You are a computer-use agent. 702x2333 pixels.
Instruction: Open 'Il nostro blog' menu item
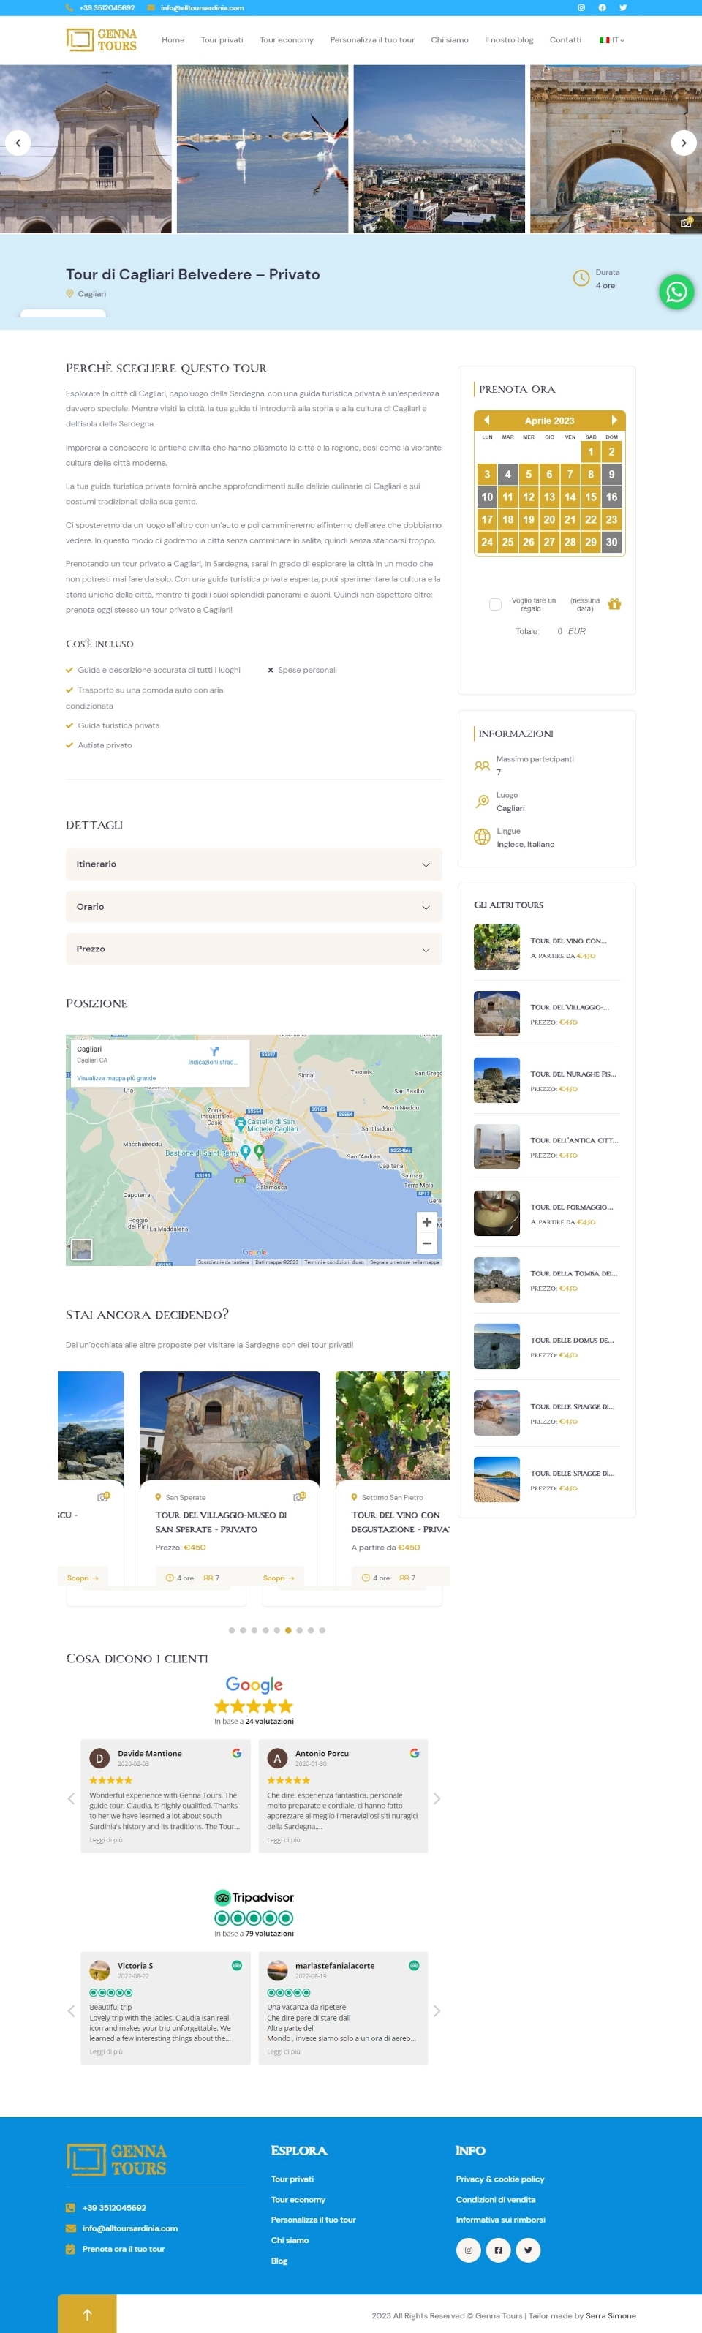[x=509, y=39]
